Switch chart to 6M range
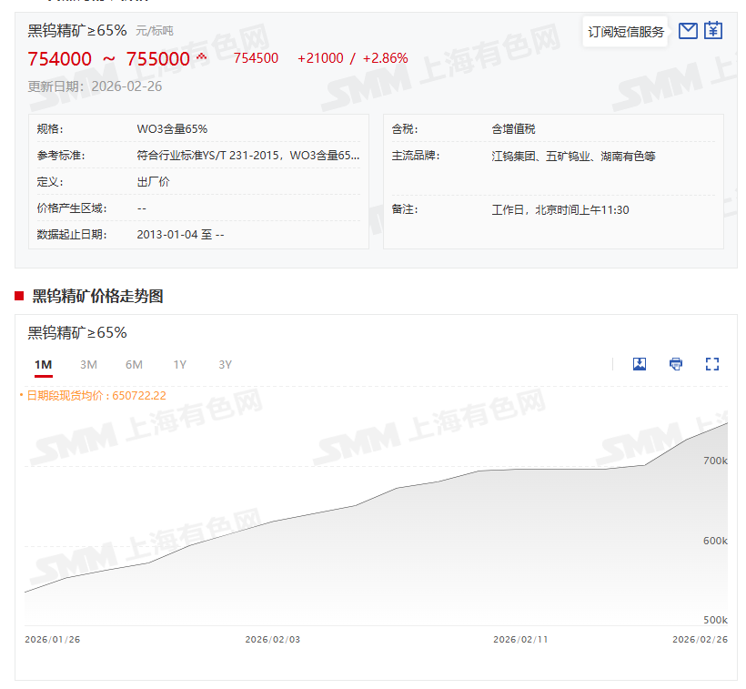The width and height of the screenshot is (746, 689). (x=134, y=365)
